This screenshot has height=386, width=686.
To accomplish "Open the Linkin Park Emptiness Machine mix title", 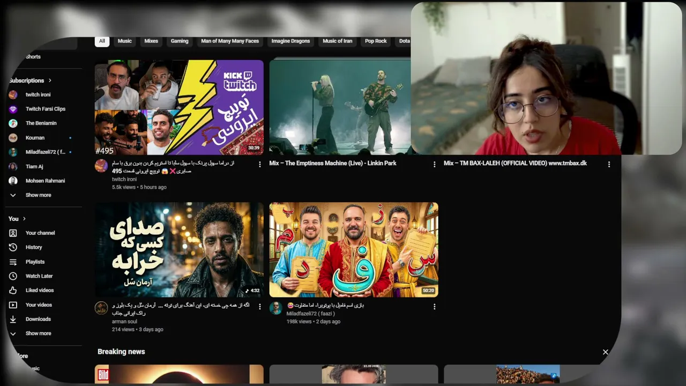I will pyautogui.click(x=333, y=163).
